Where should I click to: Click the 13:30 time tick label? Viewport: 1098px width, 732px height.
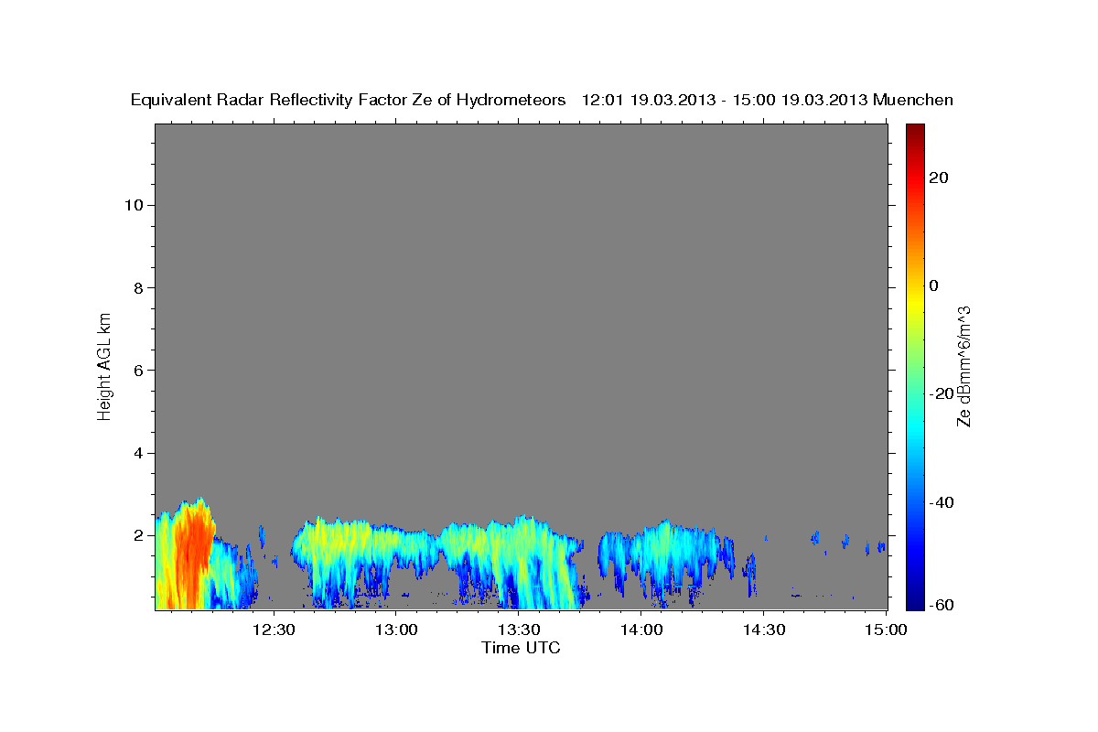coord(520,630)
